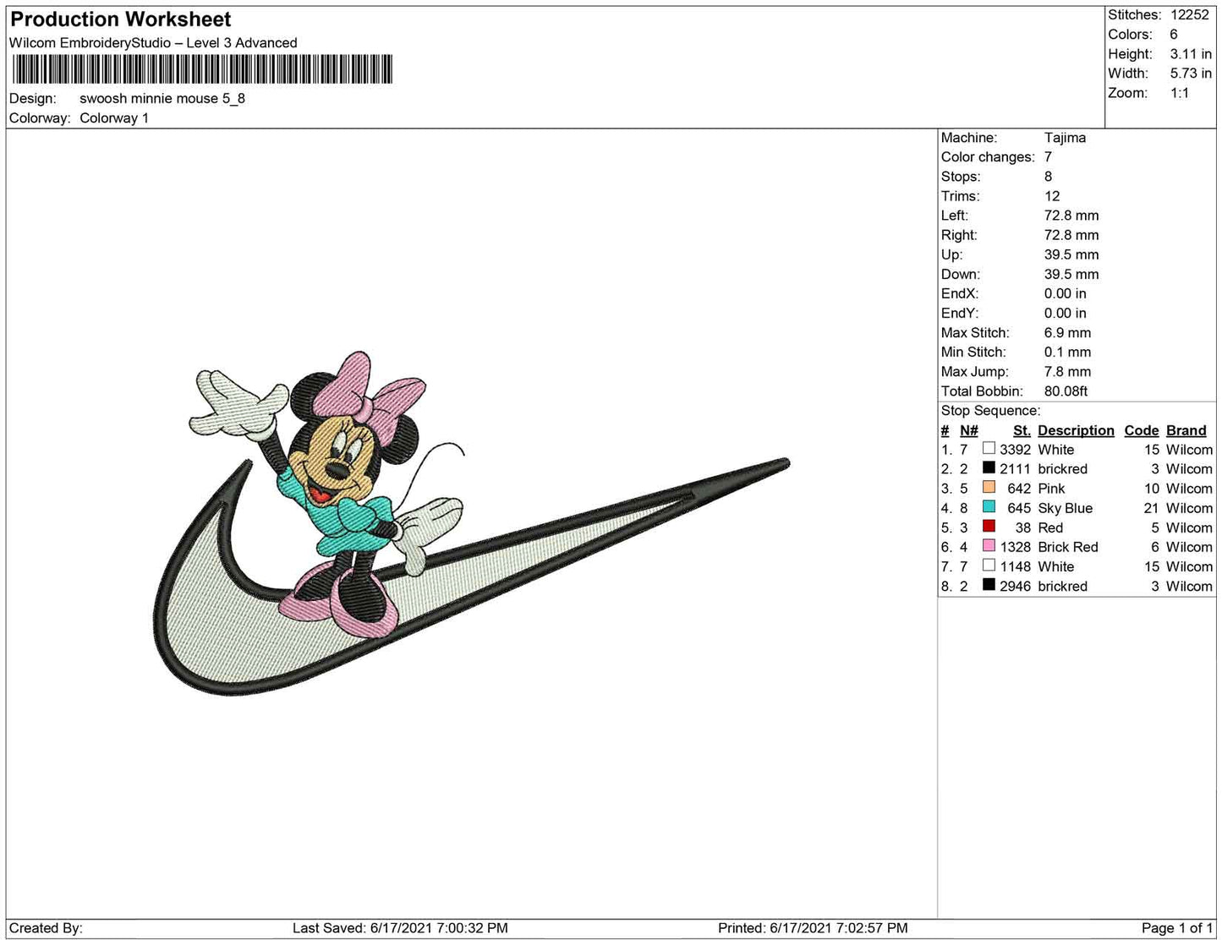The width and height of the screenshot is (1222, 940).
Task: Click the "Description" column header
Action: click(1077, 430)
